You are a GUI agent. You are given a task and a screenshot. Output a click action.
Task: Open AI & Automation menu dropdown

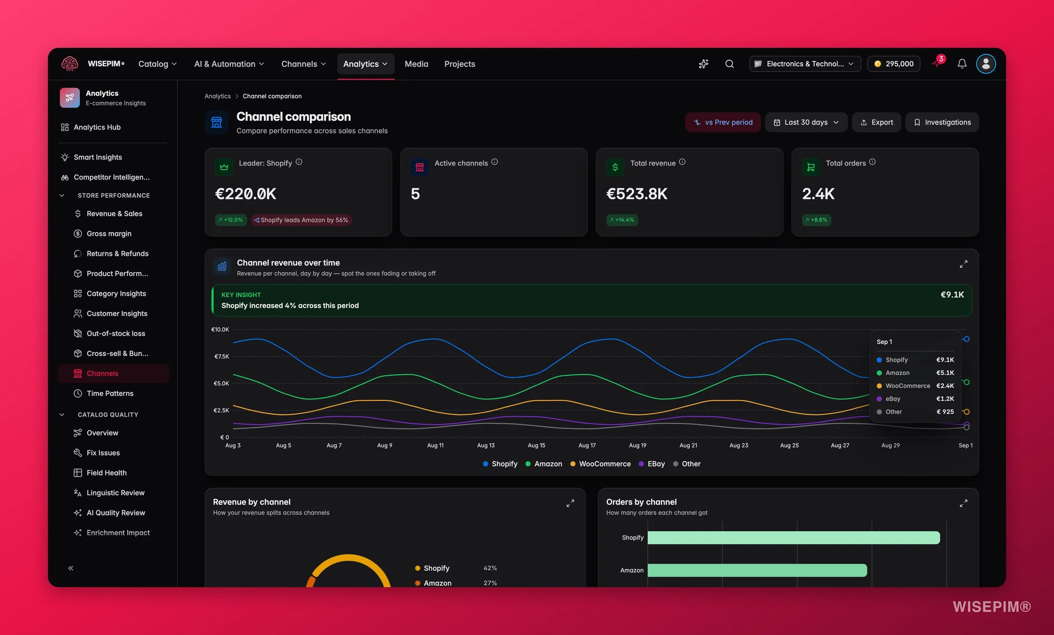coord(229,64)
